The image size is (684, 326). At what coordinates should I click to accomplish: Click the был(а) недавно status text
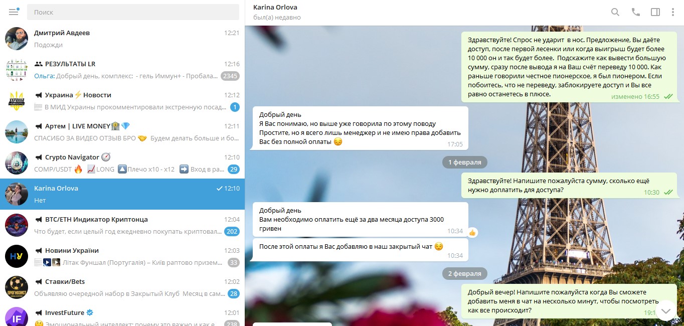277,18
